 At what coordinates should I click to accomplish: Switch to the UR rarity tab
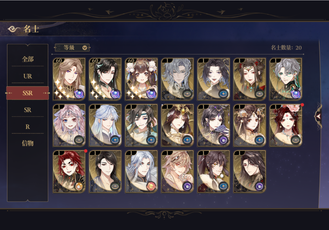[x=28, y=76]
